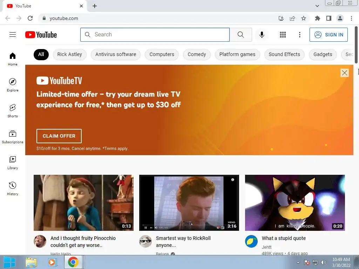Go to Home in sidebar
Image resolution: width=359 pixels, height=269 pixels.
tap(13, 59)
